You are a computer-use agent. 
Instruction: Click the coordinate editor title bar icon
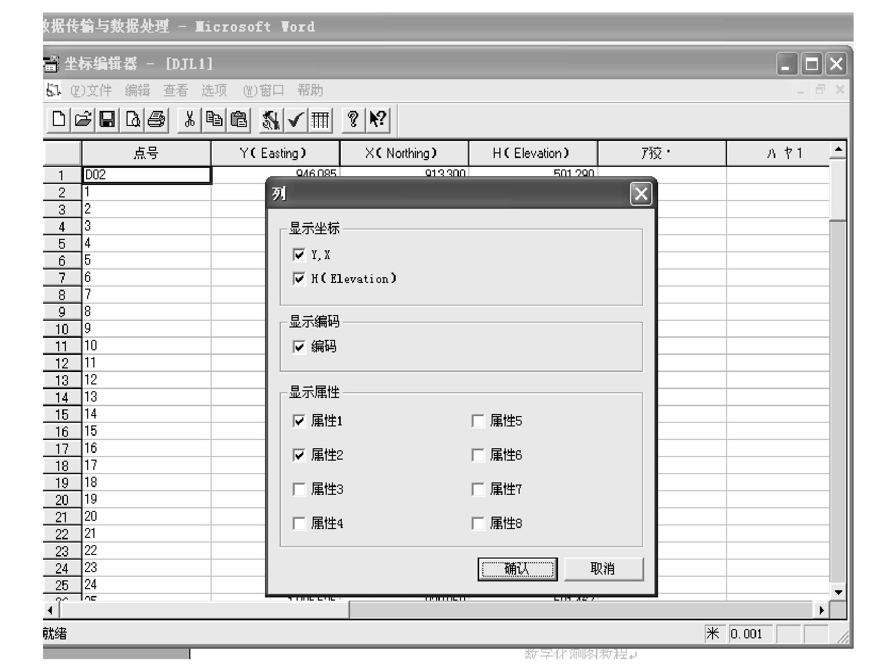[x=51, y=64]
